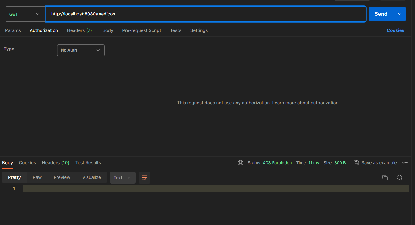Viewport: 415px width, 225px height.
Task: Select the Authorization tab
Action: [44, 30]
